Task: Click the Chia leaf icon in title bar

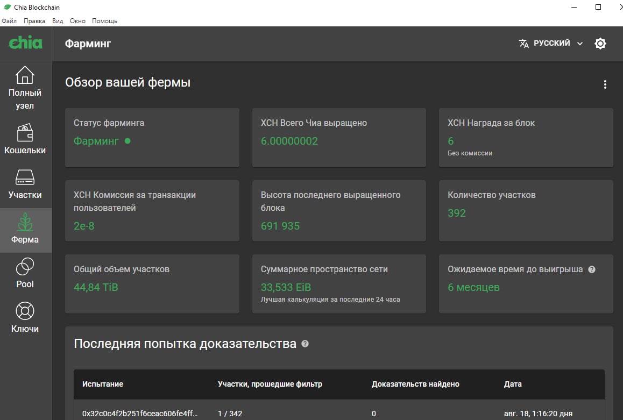Action: coord(7,7)
